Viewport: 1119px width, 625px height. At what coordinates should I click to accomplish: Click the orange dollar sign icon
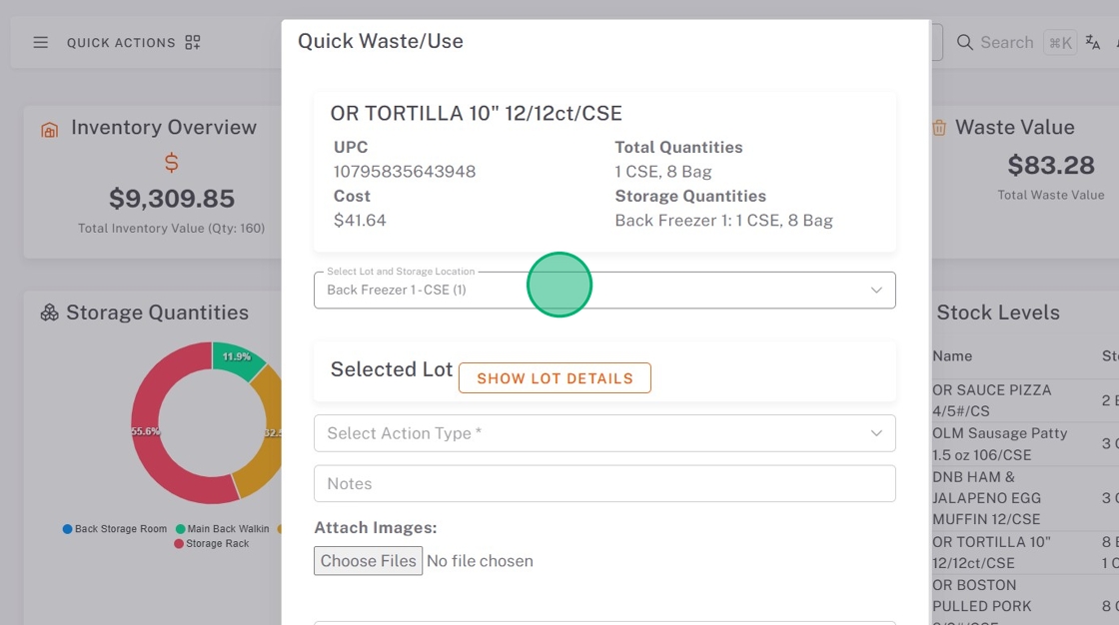171,163
